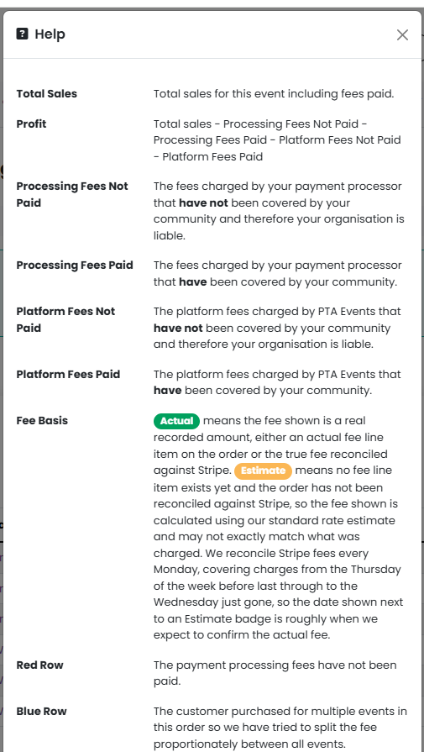Image resolution: width=424 pixels, height=752 pixels.
Task: Click the Profit formula description
Action: 277,140
